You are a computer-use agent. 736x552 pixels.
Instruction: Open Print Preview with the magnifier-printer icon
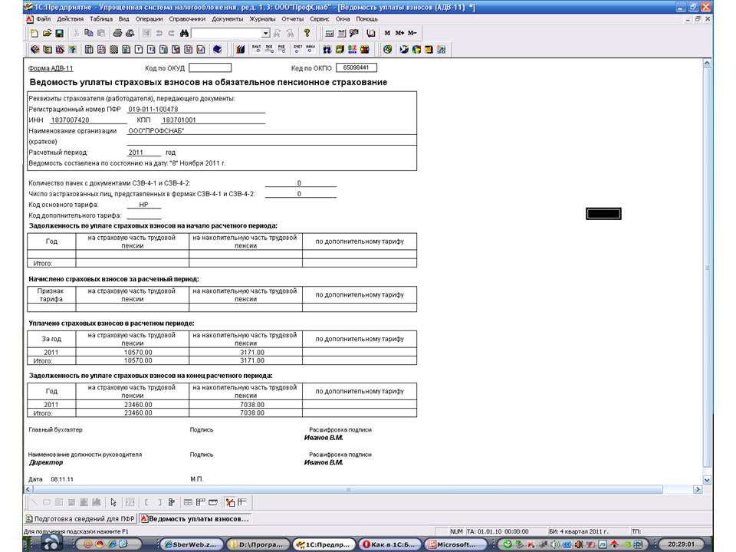coord(130,33)
